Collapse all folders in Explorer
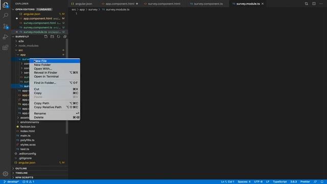 [65, 36]
